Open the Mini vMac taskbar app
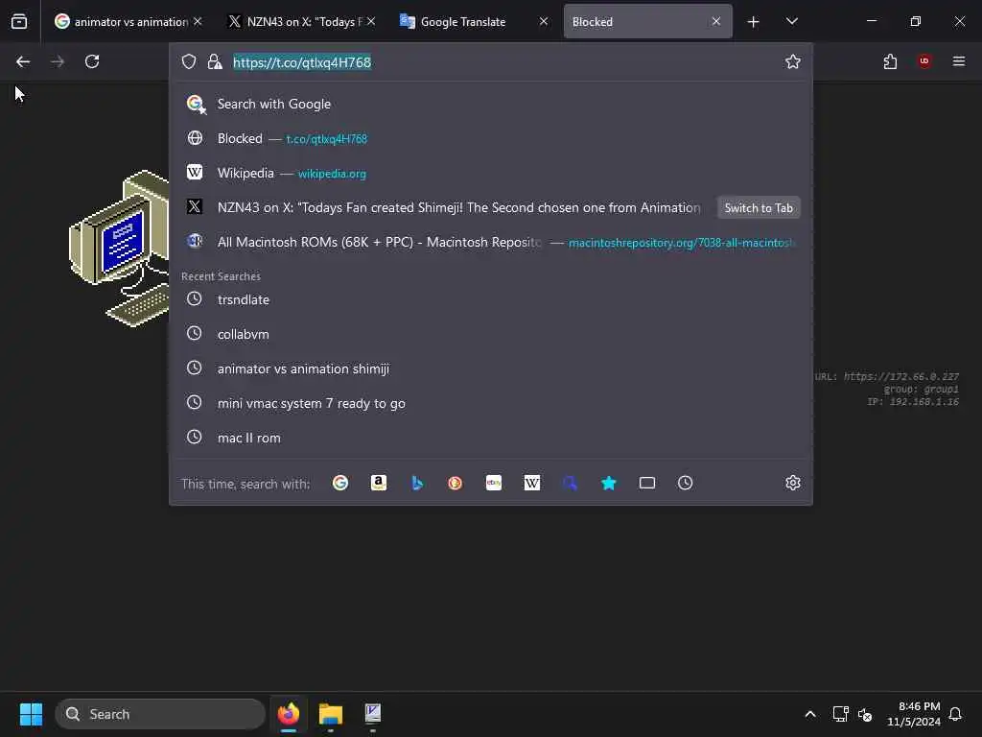Image resolution: width=982 pixels, height=737 pixels. point(373,714)
